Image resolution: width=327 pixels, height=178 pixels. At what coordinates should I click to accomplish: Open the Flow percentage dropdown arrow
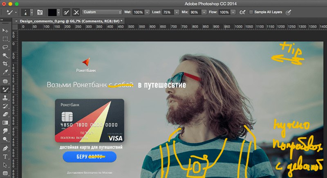click(x=233, y=12)
